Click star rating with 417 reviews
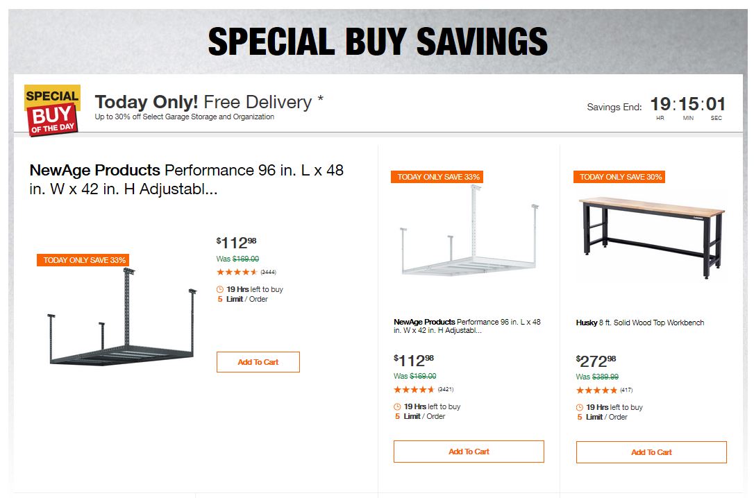The width and height of the screenshot is (754, 498). (596, 390)
